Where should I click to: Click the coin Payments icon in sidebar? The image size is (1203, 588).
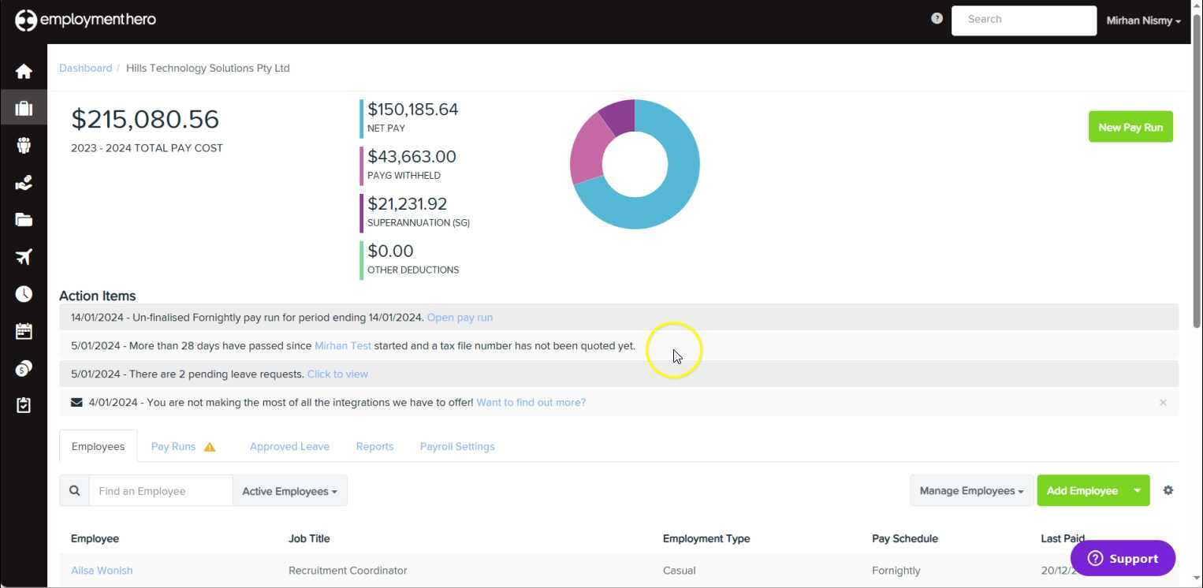(x=24, y=367)
